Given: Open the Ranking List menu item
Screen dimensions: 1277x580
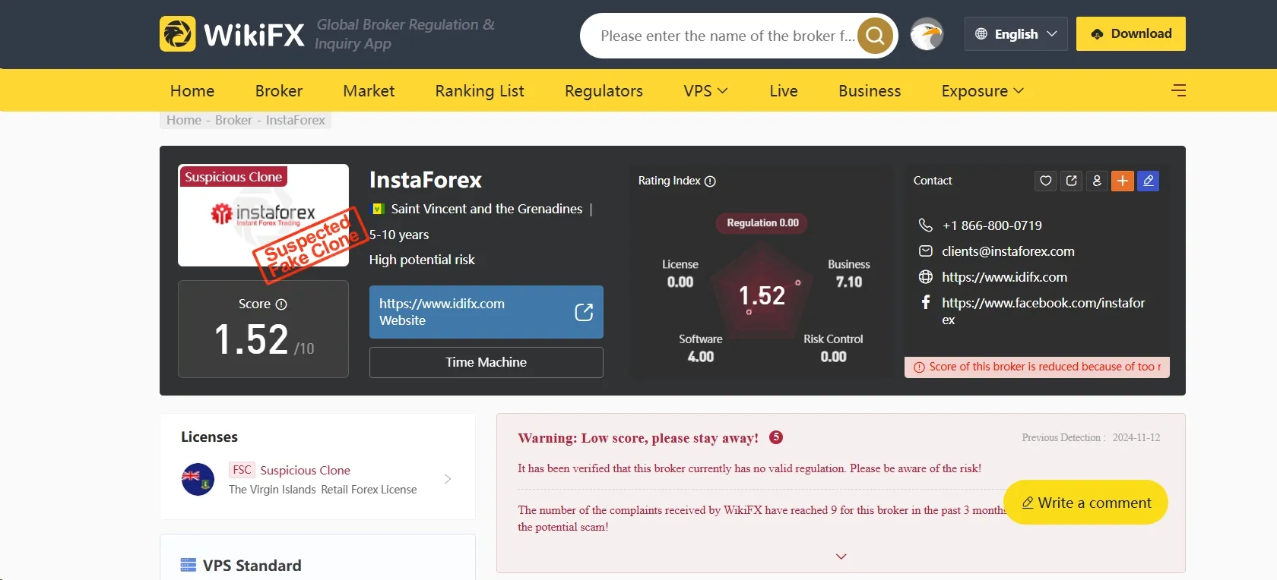Looking at the screenshot, I should [x=480, y=91].
